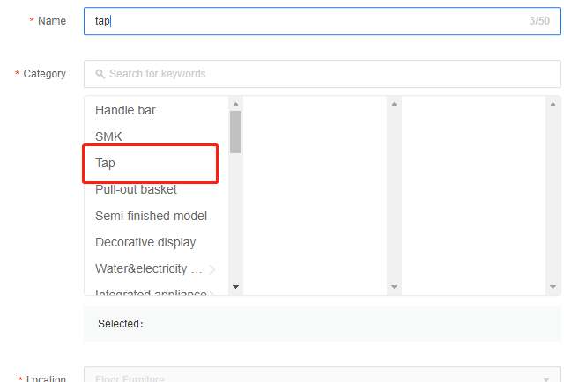
Task: Choose the SMK category
Action: tap(108, 136)
